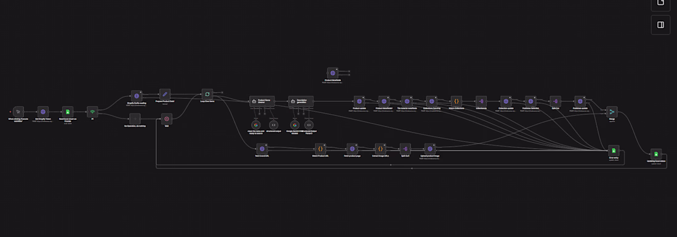Open the Product update HTTP node
Image resolution: width=677 pixels, height=237 pixels.
click(x=359, y=102)
